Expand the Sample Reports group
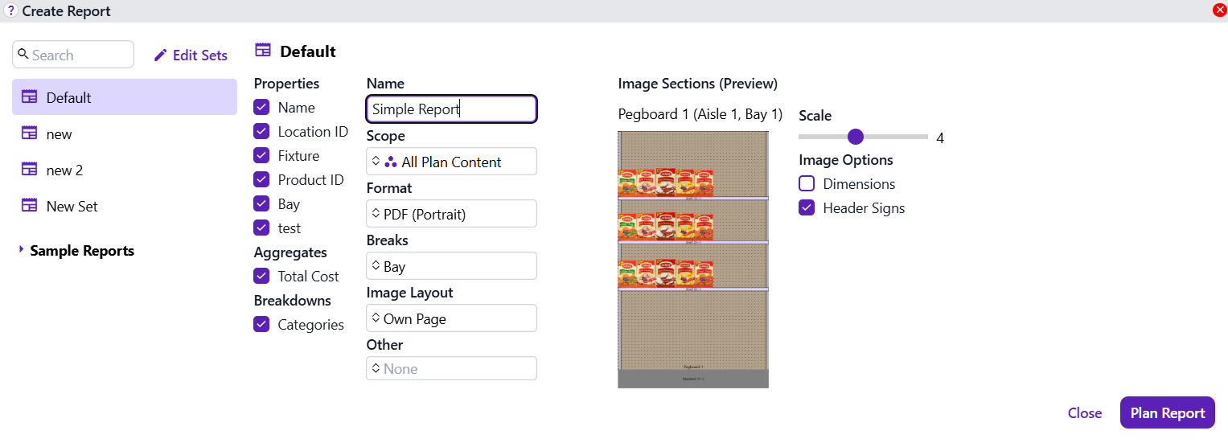The width and height of the screenshot is (1228, 443). point(22,250)
